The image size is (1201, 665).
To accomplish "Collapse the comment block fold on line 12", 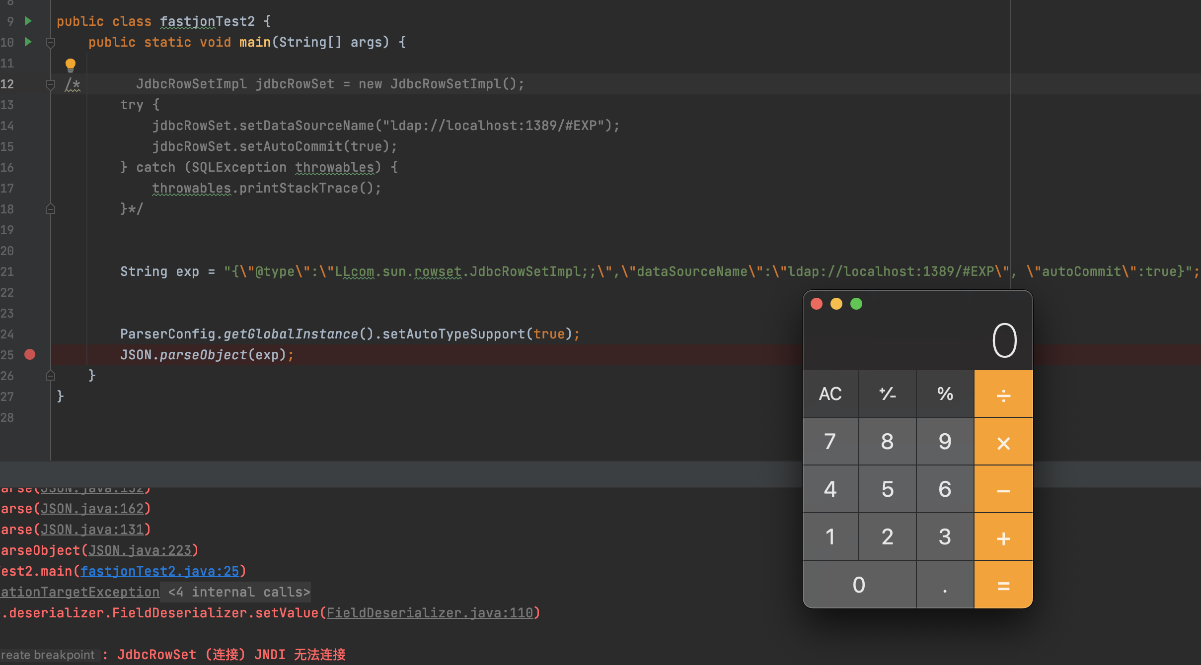I will 50,84.
